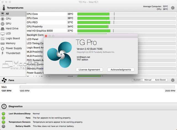177x130 pixels.
Task: Select the Logic Board category label
Action: click(13, 38)
